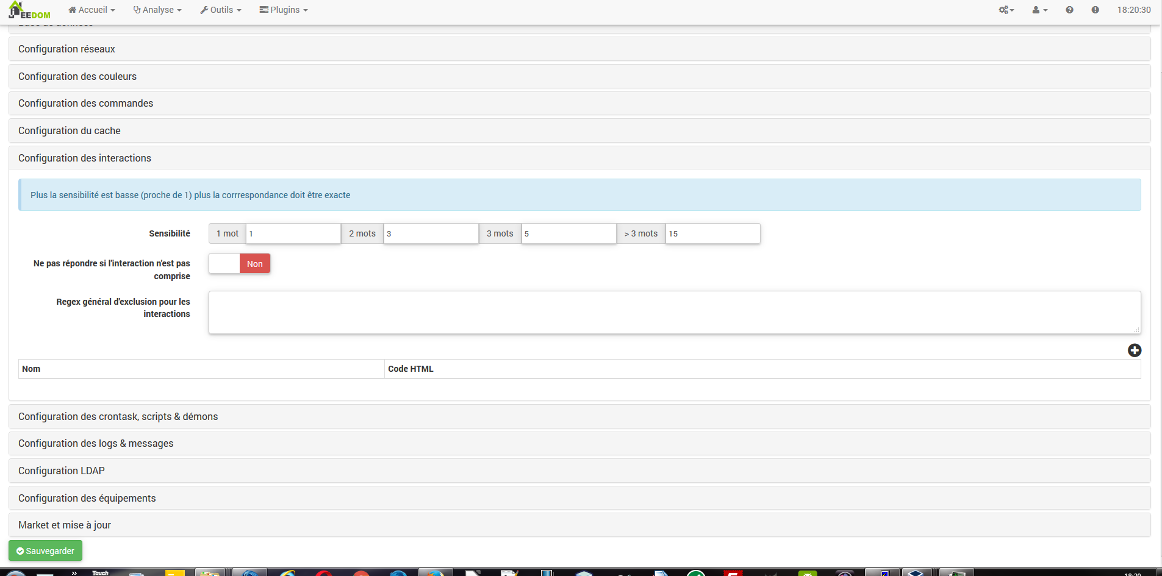Click the question mark help icon
The height and width of the screenshot is (576, 1162).
click(x=1069, y=10)
